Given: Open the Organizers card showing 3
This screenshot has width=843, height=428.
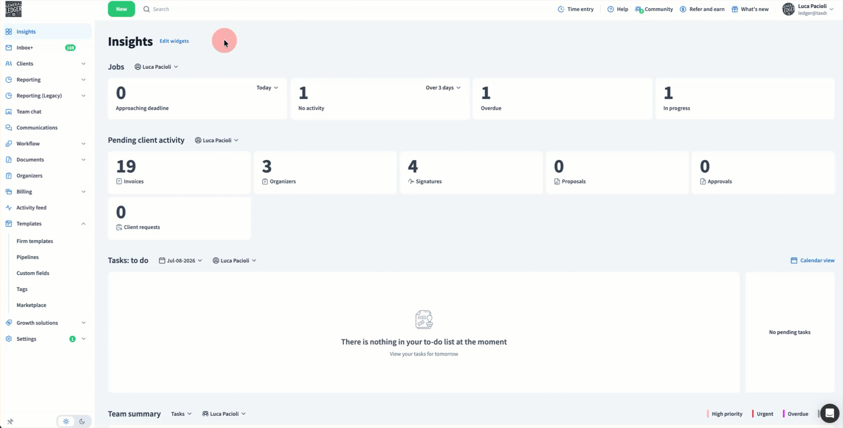Looking at the screenshot, I should pyautogui.click(x=325, y=172).
